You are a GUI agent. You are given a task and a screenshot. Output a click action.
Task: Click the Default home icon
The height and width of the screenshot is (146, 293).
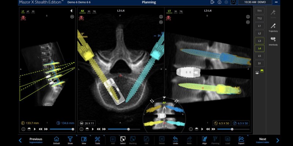pyautogui.click(x=56, y=140)
